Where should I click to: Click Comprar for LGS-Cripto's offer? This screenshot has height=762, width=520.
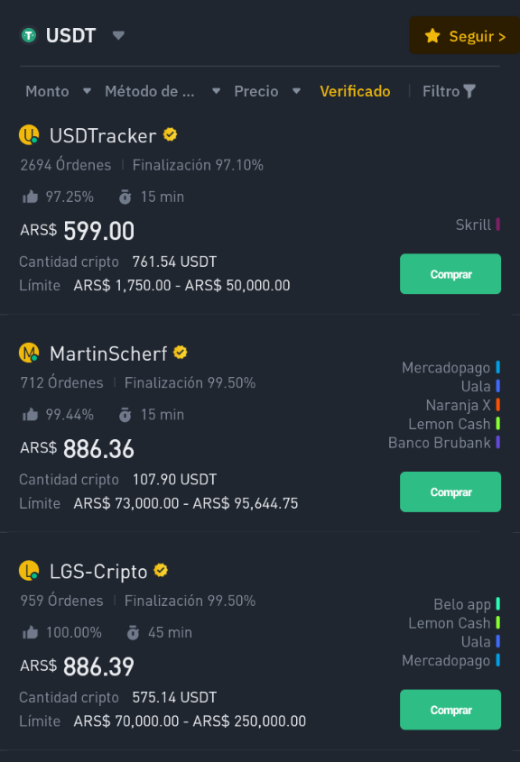point(450,710)
